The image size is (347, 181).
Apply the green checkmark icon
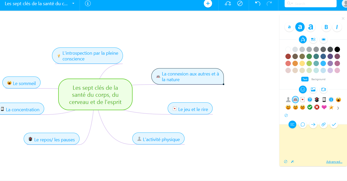(309, 107)
